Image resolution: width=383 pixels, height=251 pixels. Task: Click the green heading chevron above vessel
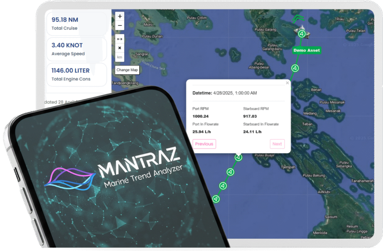click(298, 18)
